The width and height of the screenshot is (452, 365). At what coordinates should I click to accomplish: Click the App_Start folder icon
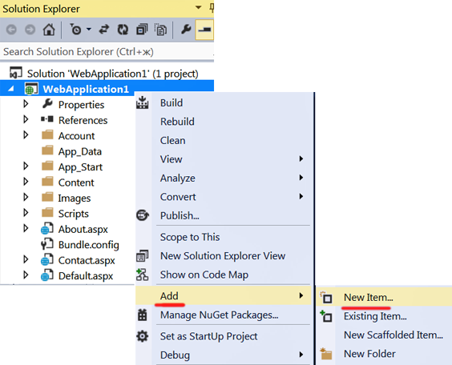tap(47, 166)
